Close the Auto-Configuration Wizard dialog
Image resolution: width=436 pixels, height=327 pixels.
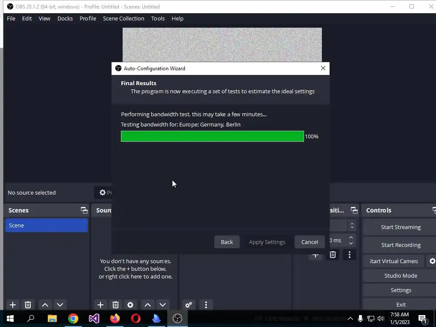(x=323, y=69)
